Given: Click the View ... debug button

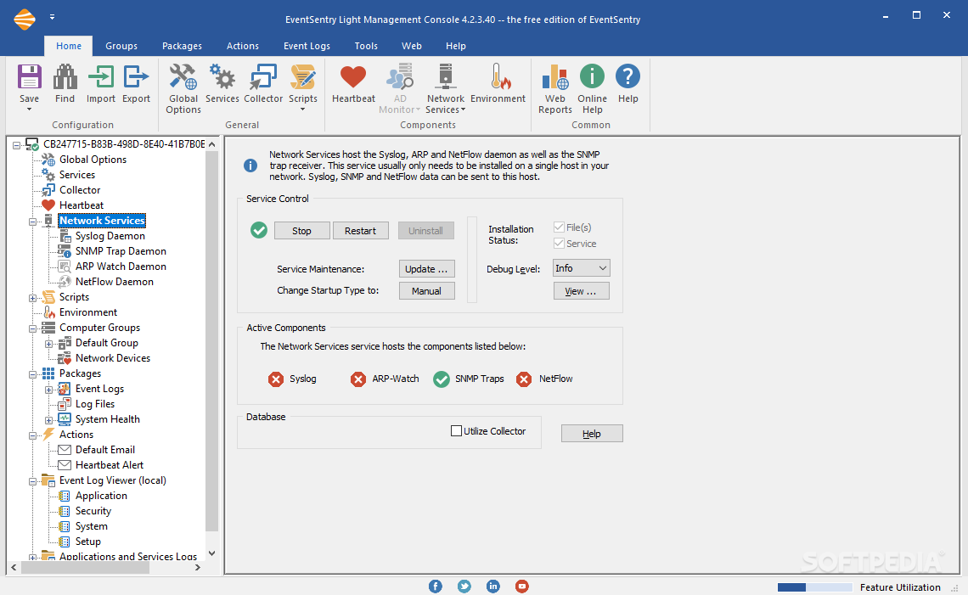Looking at the screenshot, I should click(x=581, y=291).
